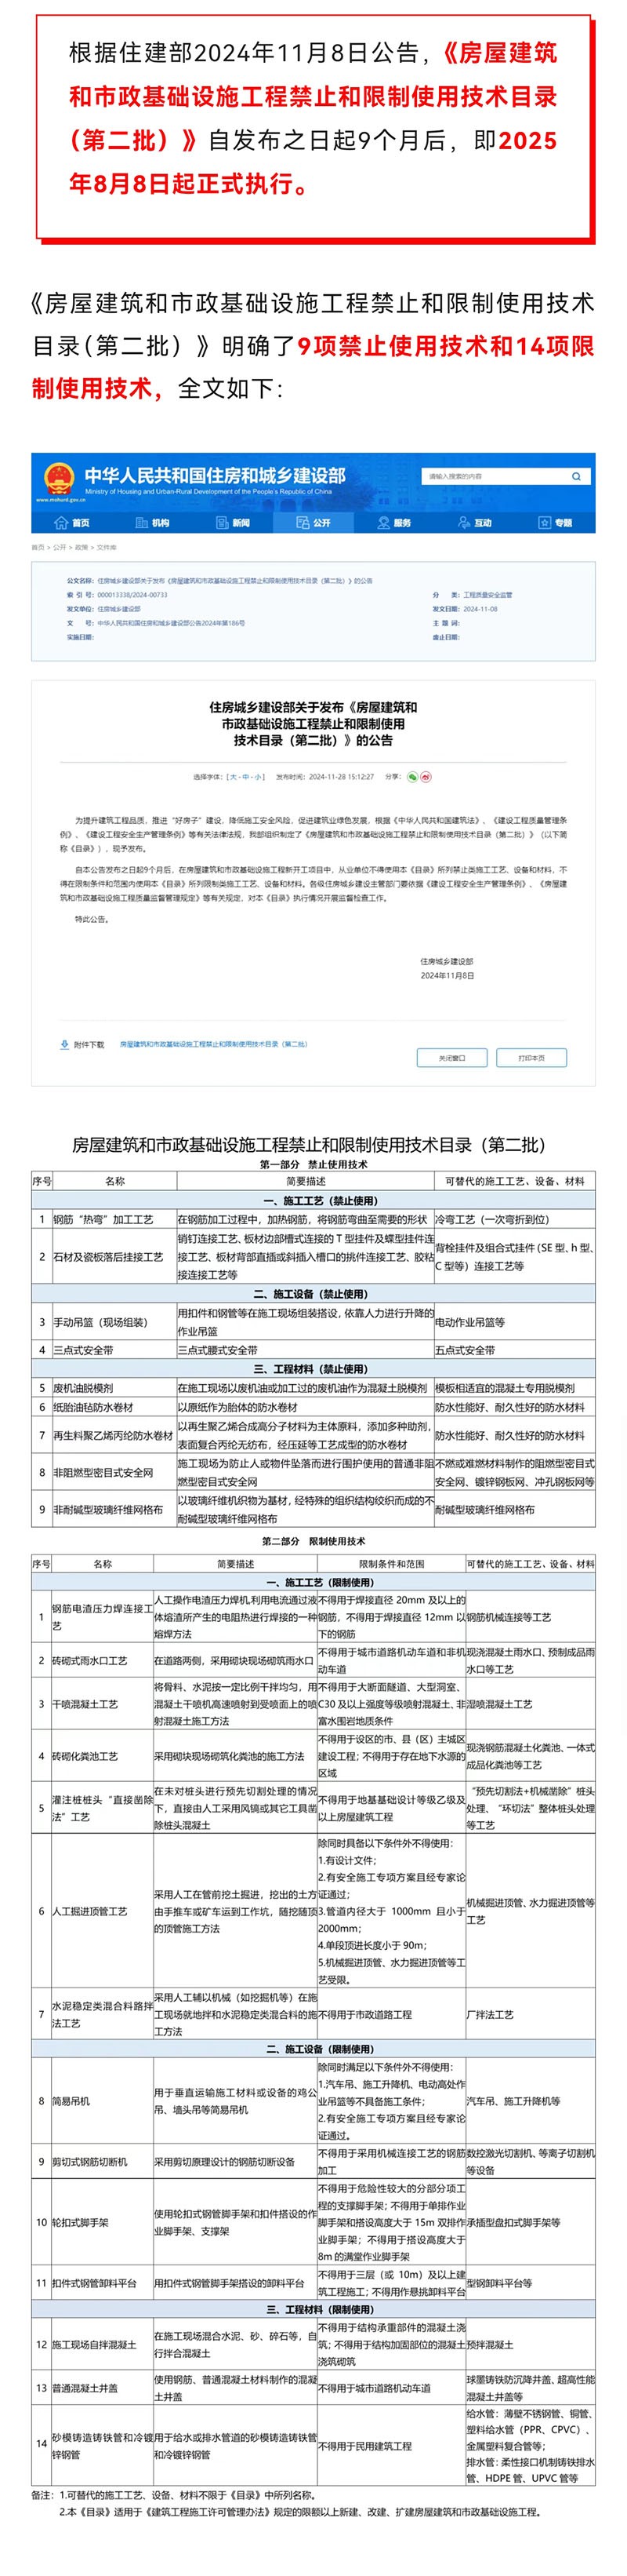Click the table title 房屋建筑和市政基础设施工程禁止和限制使用技术目录
627x2576 pixels.
313,1145
